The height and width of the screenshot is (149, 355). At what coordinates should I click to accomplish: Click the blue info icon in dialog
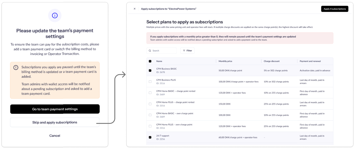click(55, 15)
